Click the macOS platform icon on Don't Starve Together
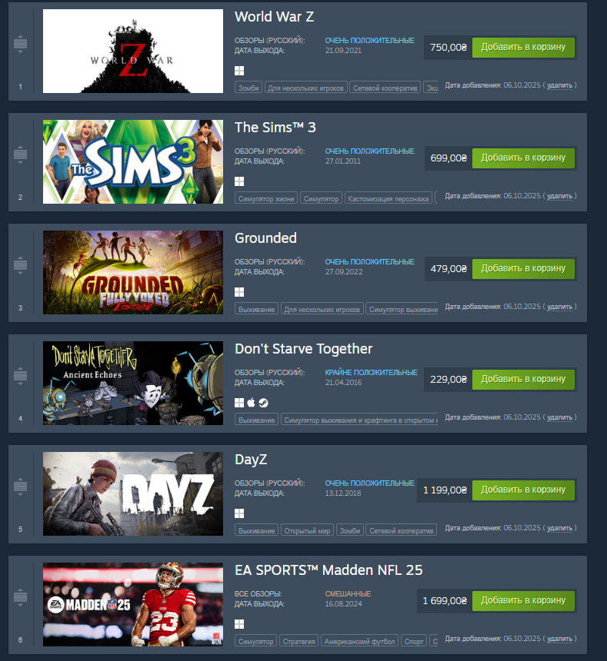Screen dimensions: 607x661 (251, 403)
